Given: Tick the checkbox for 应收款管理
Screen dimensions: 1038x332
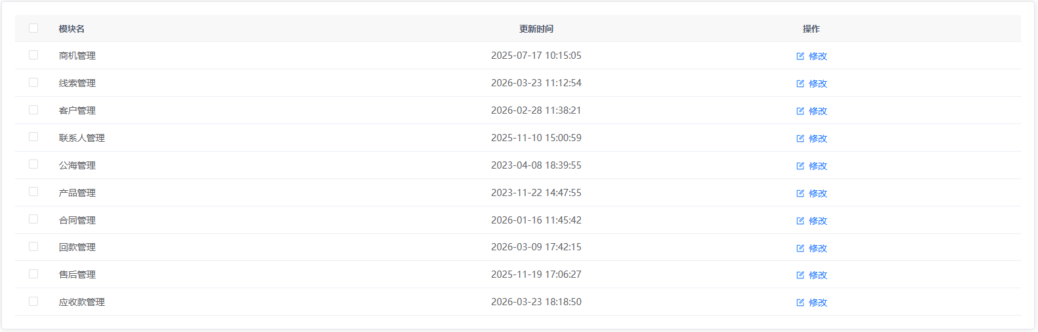Looking at the screenshot, I should 33,301.
